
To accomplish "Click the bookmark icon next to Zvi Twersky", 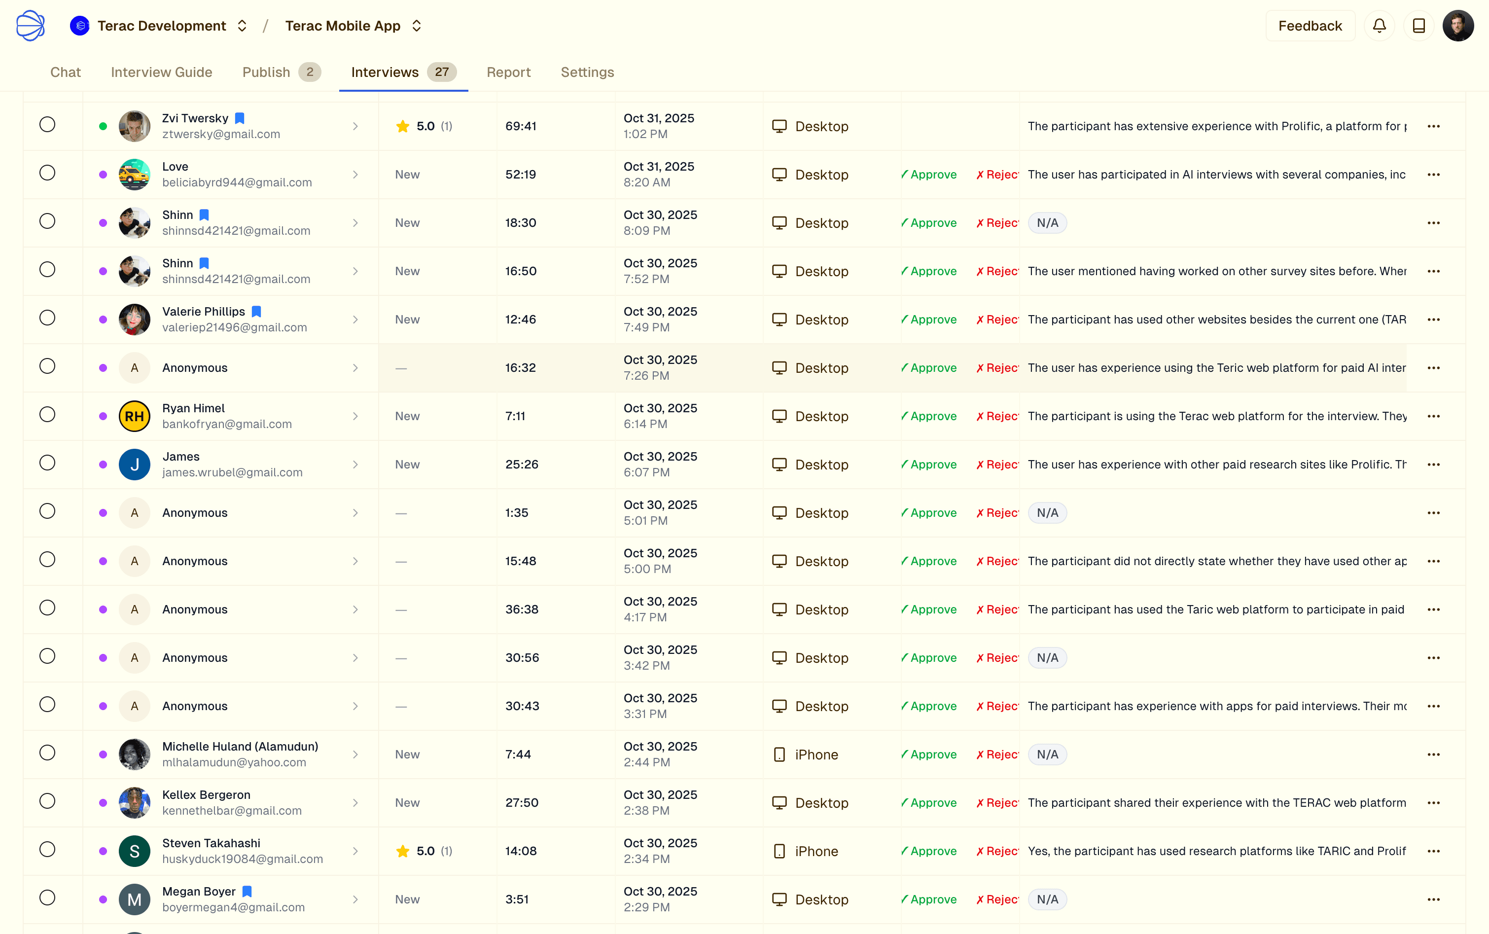I will tap(240, 118).
